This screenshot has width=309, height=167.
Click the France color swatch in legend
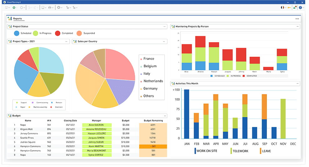(141, 59)
